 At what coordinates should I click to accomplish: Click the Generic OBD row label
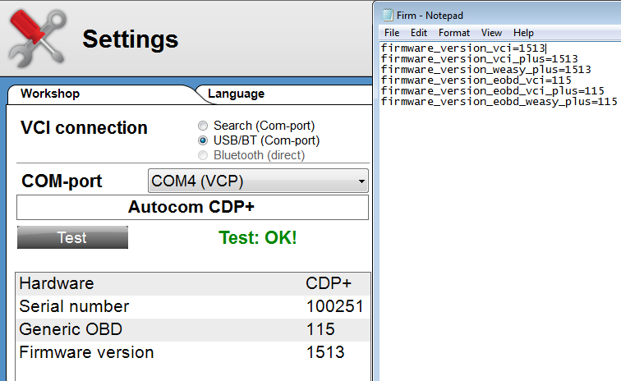[x=71, y=329]
